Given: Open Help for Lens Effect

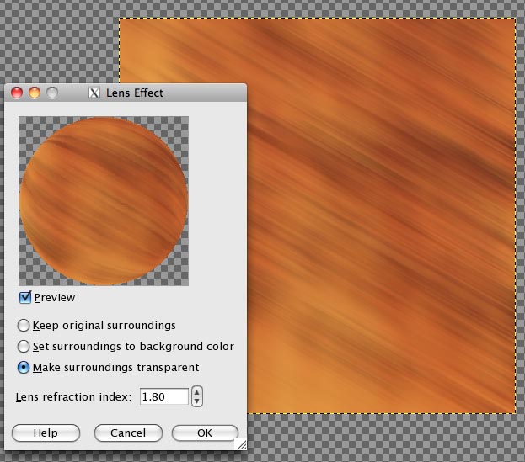Looking at the screenshot, I should pos(46,433).
